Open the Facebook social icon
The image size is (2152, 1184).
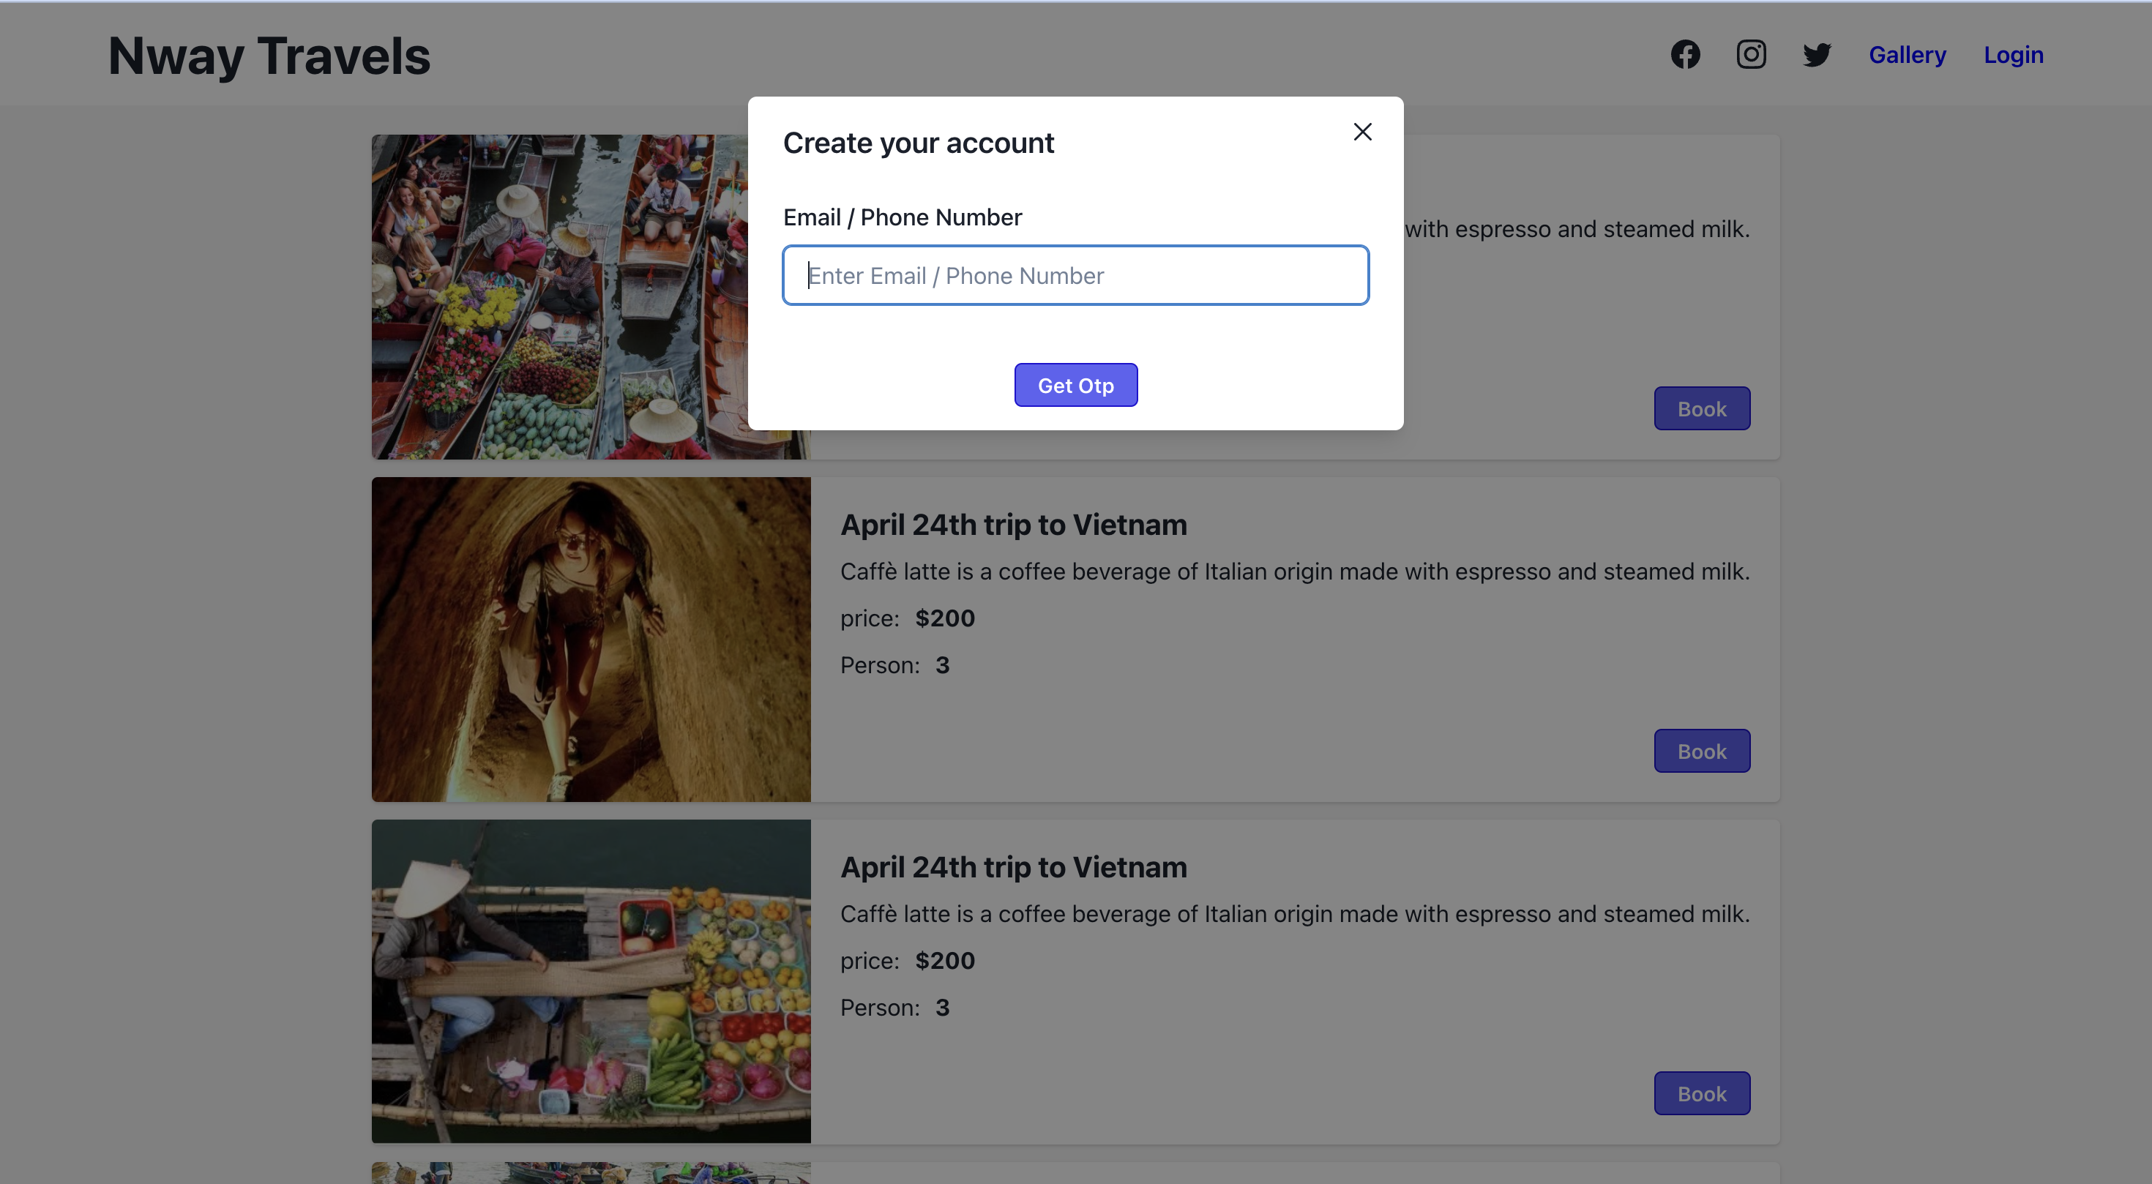pos(1685,55)
